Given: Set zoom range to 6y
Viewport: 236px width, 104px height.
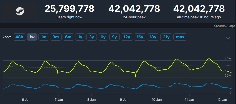Looking at the screenshot, I should tap(103, 37).
